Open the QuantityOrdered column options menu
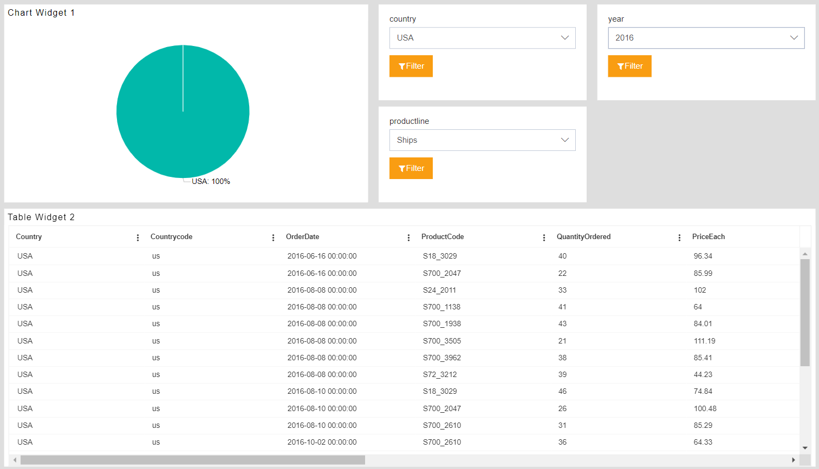Viewport: 819px width, 469px height. click(x=679, y=237)
